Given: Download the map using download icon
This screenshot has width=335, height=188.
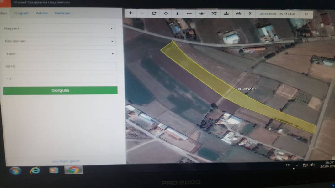Looking at the screenshot, I should click(226, 13).
